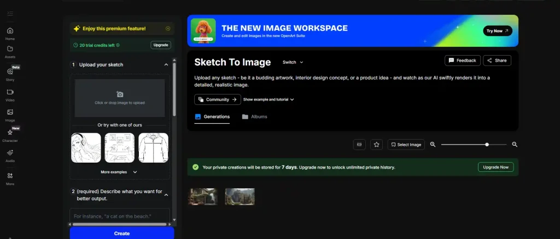Open the first generated image thumbnail
This screenshot has width=560, height=239.
pos(203,196)
